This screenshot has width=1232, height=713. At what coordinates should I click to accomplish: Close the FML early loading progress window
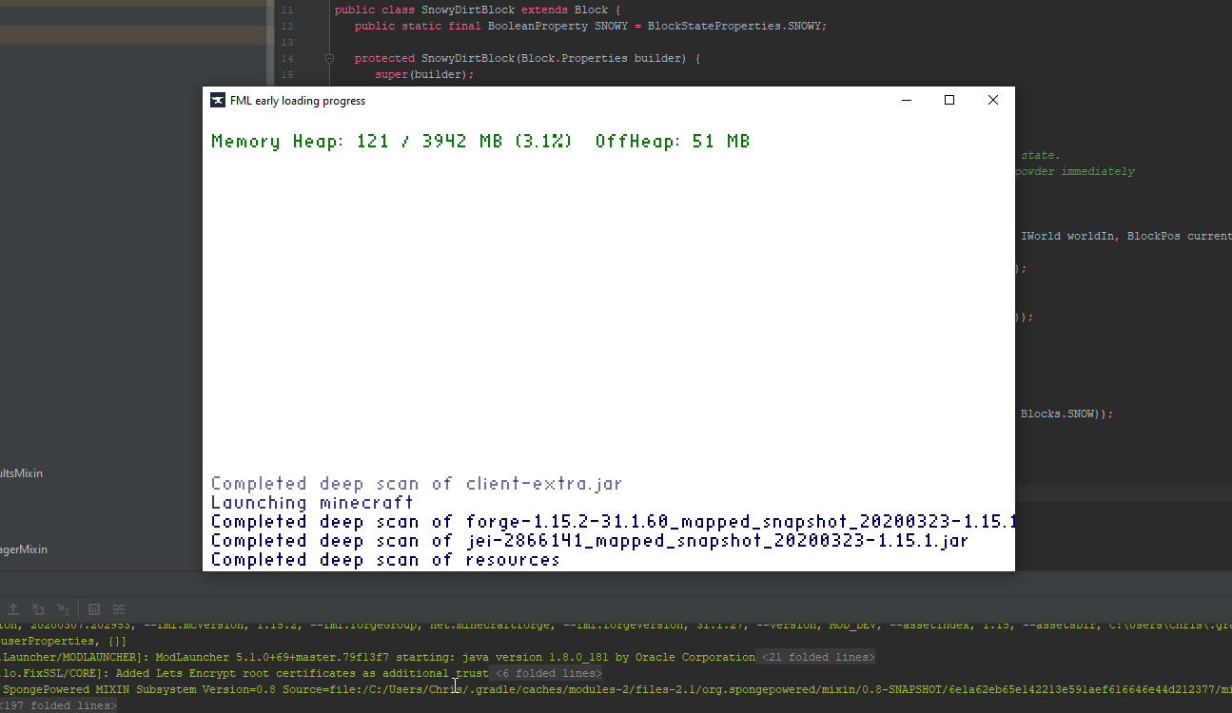coord(992,100)
